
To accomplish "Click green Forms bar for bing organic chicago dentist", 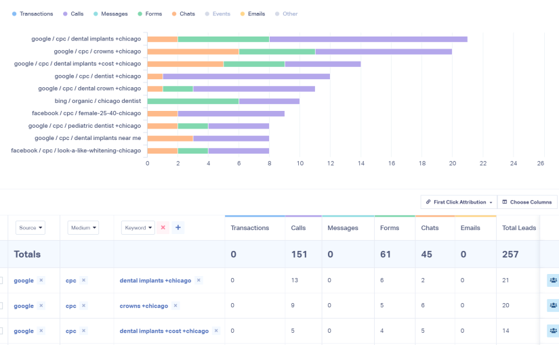I will [x=193, y=101].
